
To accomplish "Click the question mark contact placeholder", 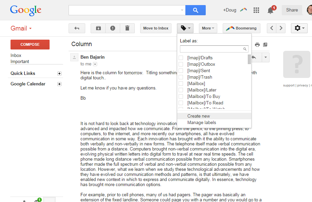I will click(297, 64).
